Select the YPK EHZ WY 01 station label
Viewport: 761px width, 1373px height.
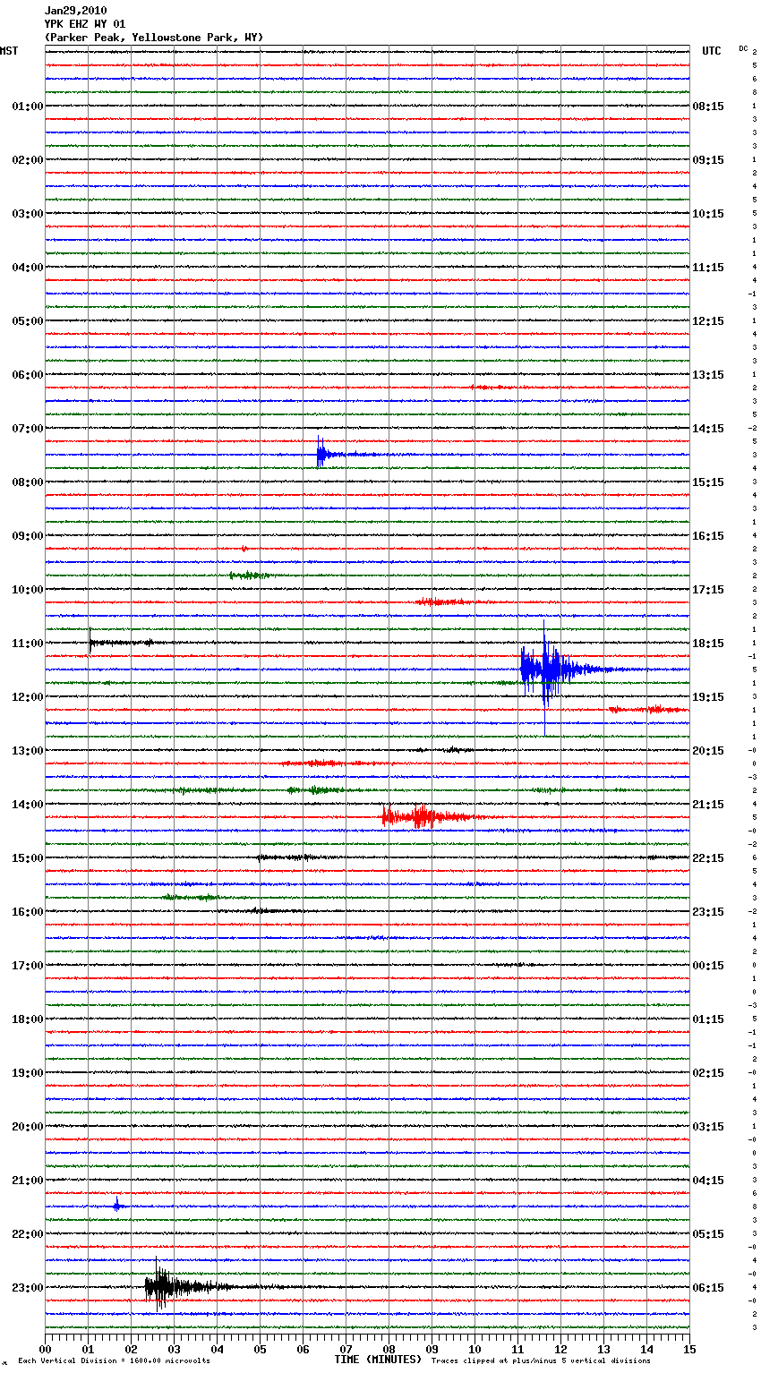point(85,24)
